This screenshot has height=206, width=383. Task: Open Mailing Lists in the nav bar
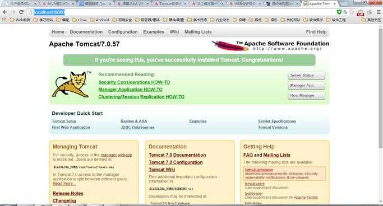(x=198, y=32)
